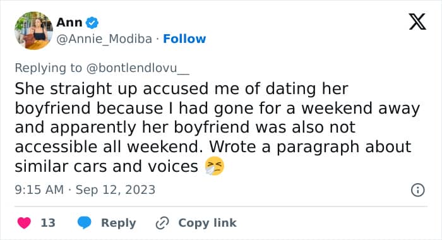Click the blue verified badge beside Ann

point(92,23)
